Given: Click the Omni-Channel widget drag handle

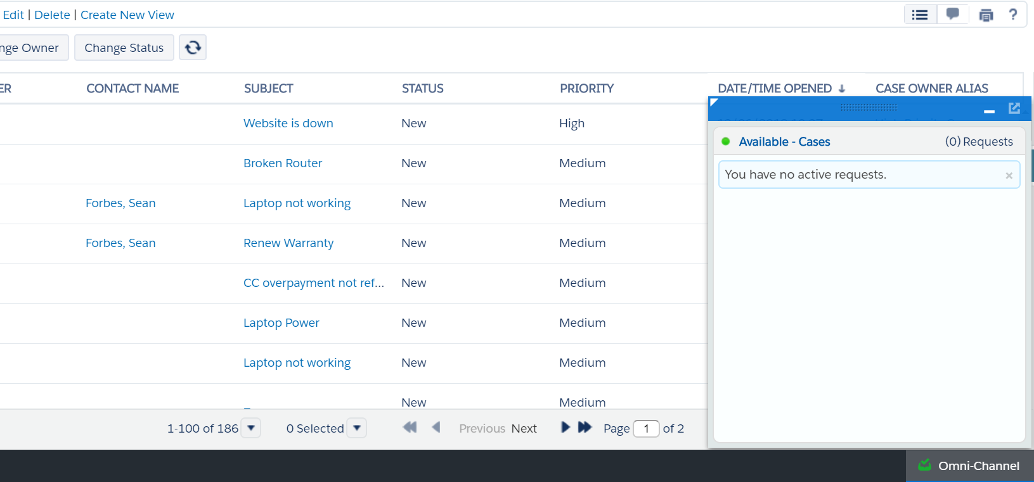Looking at the screenshot, I should 869,108.
